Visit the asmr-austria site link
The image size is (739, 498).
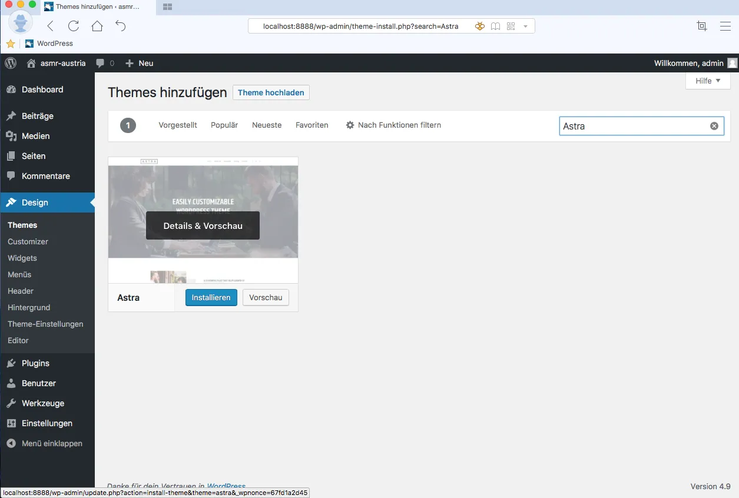pos(57,63)
